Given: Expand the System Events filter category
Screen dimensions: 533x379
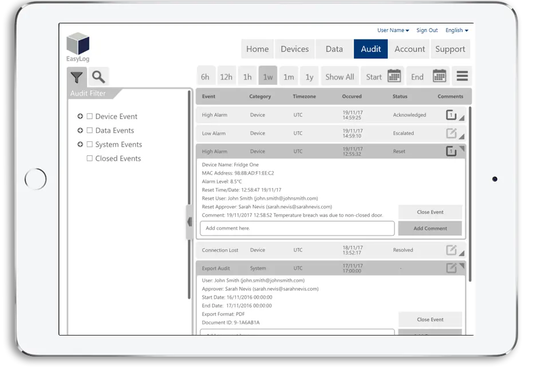Looking at the screenshot, I should tap(80, 144).
